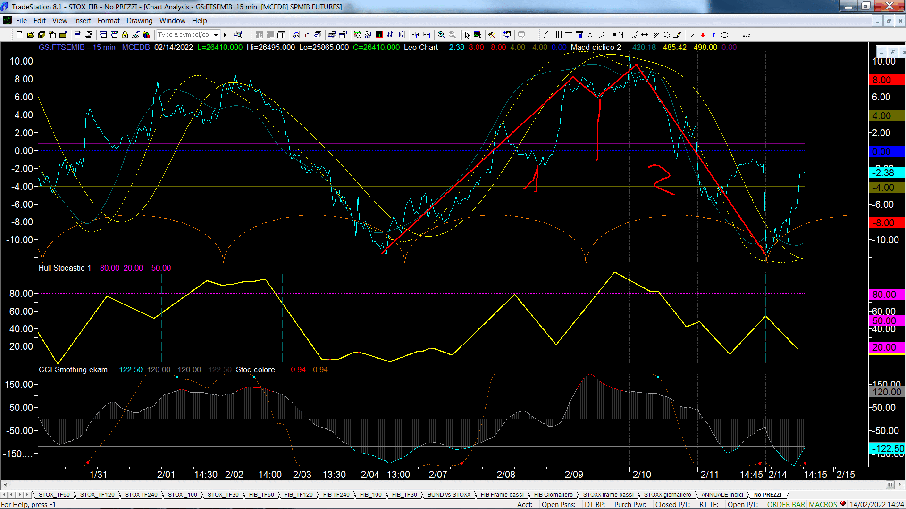The height and width of the screenshot is (509, 906).
Task: Open the Edit menu
Action: pos(40,21)
